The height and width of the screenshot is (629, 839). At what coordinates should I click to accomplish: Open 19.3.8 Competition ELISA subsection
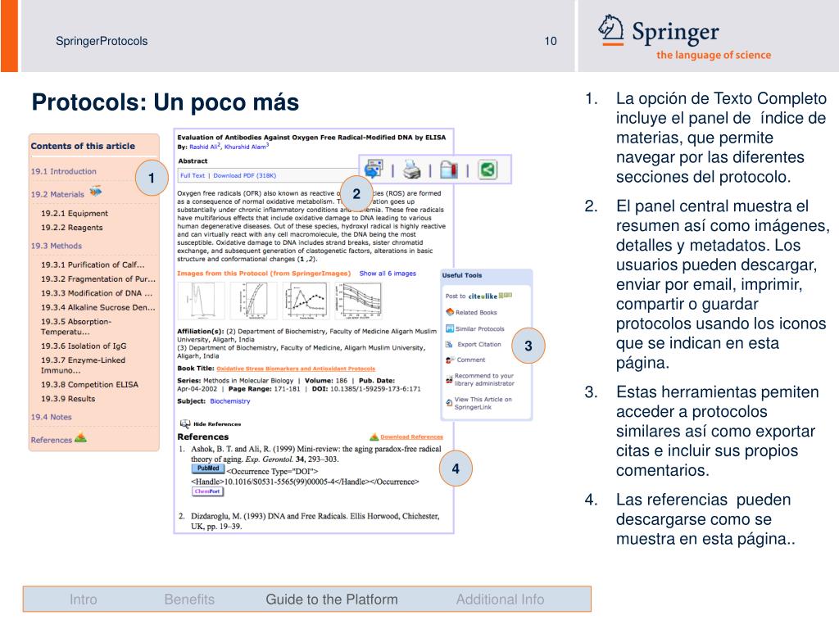click(x=89, y=385)
